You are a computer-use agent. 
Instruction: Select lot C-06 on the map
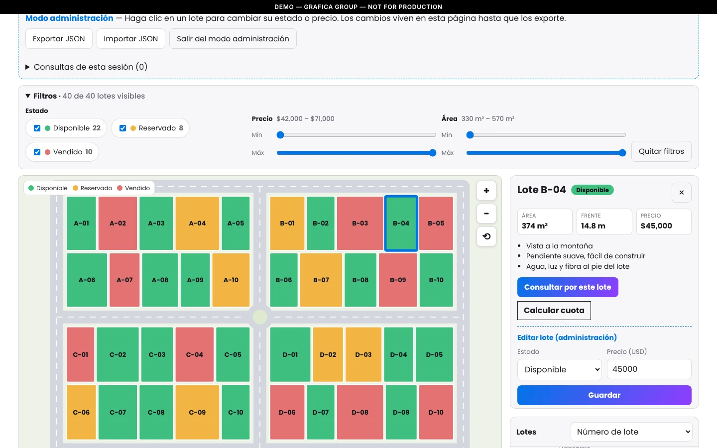click(81, 412)
